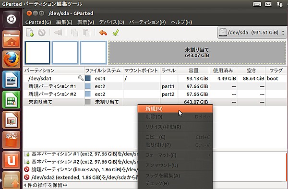Sort by the 空き column header
The image size is (288, 189).
tap(251, 71)
